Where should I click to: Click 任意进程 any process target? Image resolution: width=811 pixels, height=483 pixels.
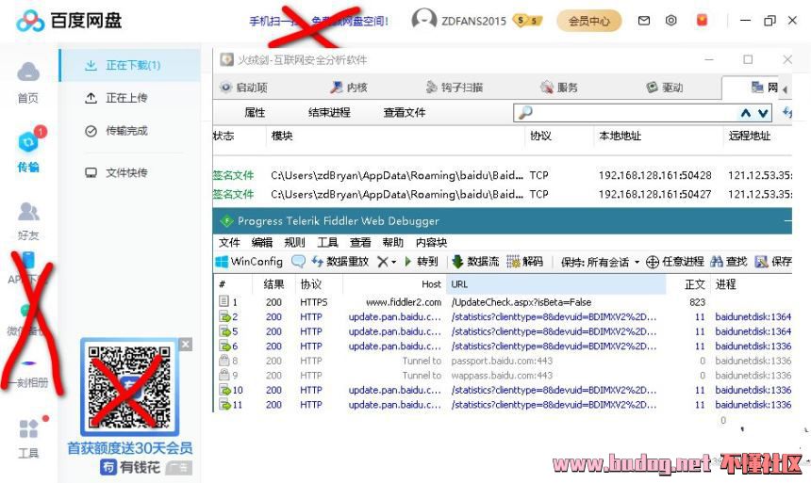(675, 262)
